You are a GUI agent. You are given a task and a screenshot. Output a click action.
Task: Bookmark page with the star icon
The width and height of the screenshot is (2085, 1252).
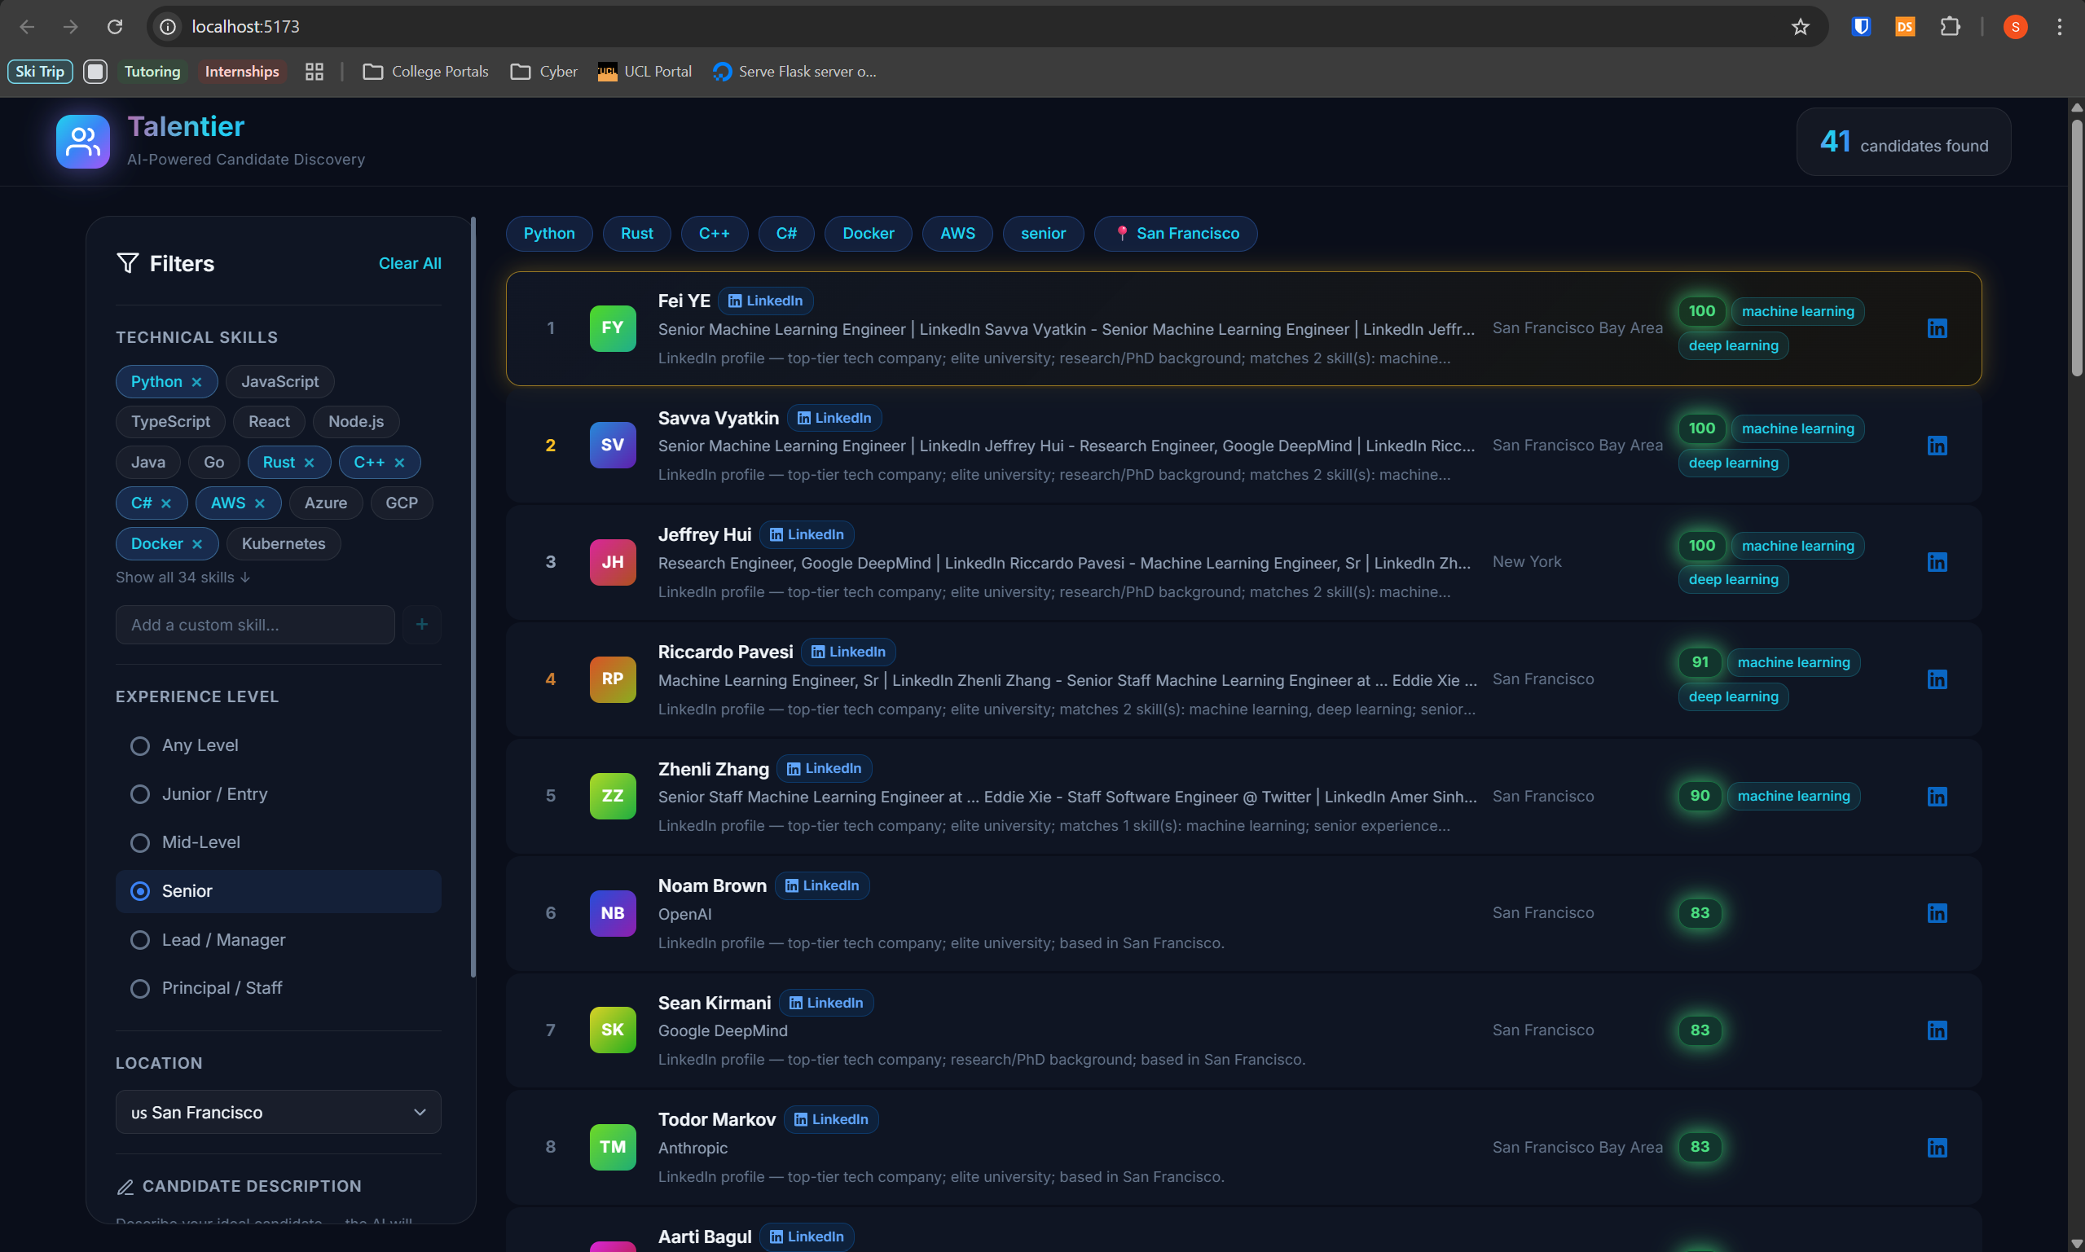tap(1800, 27)
